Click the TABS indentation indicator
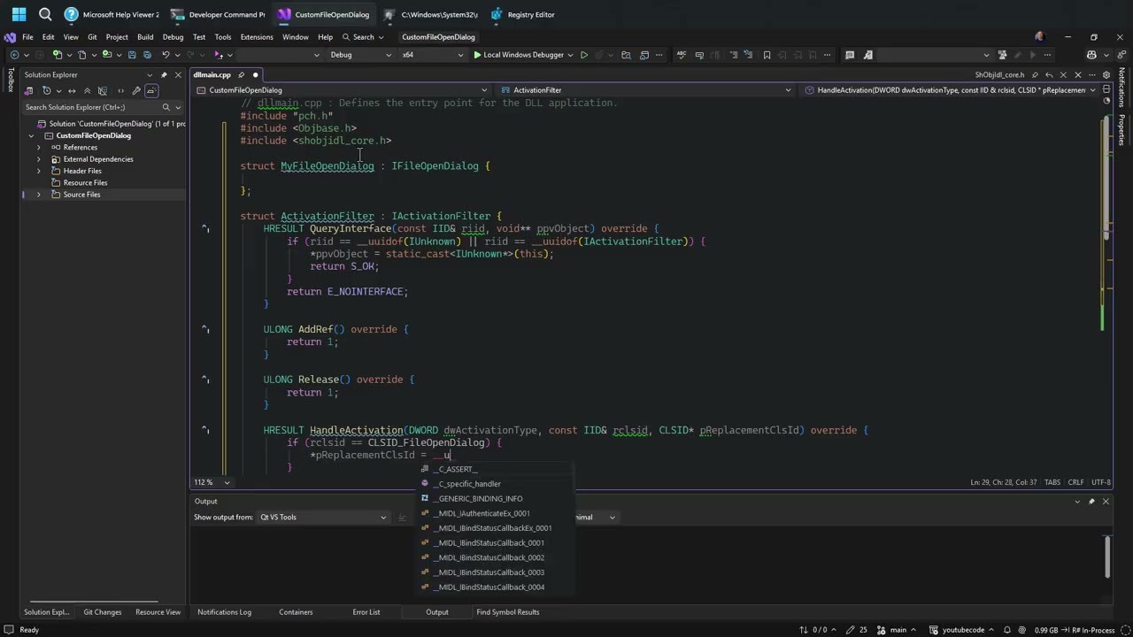 tap(1052, 482)
